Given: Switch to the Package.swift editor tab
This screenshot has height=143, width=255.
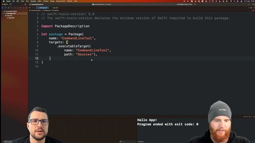Looking at the screenshot, I should 43,8.
